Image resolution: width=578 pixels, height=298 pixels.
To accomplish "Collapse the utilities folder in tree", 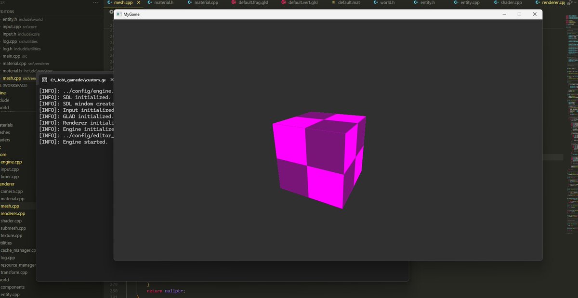I will pos(6,243).
